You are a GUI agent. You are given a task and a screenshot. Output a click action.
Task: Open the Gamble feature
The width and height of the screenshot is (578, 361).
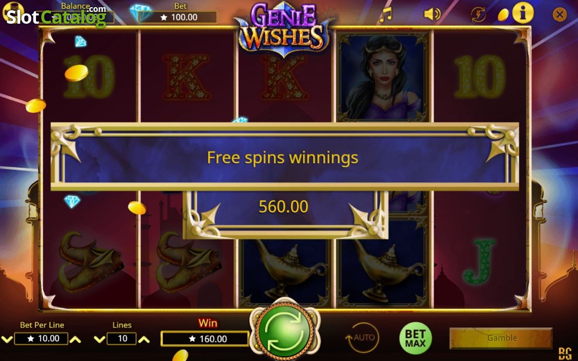(501, 338)
